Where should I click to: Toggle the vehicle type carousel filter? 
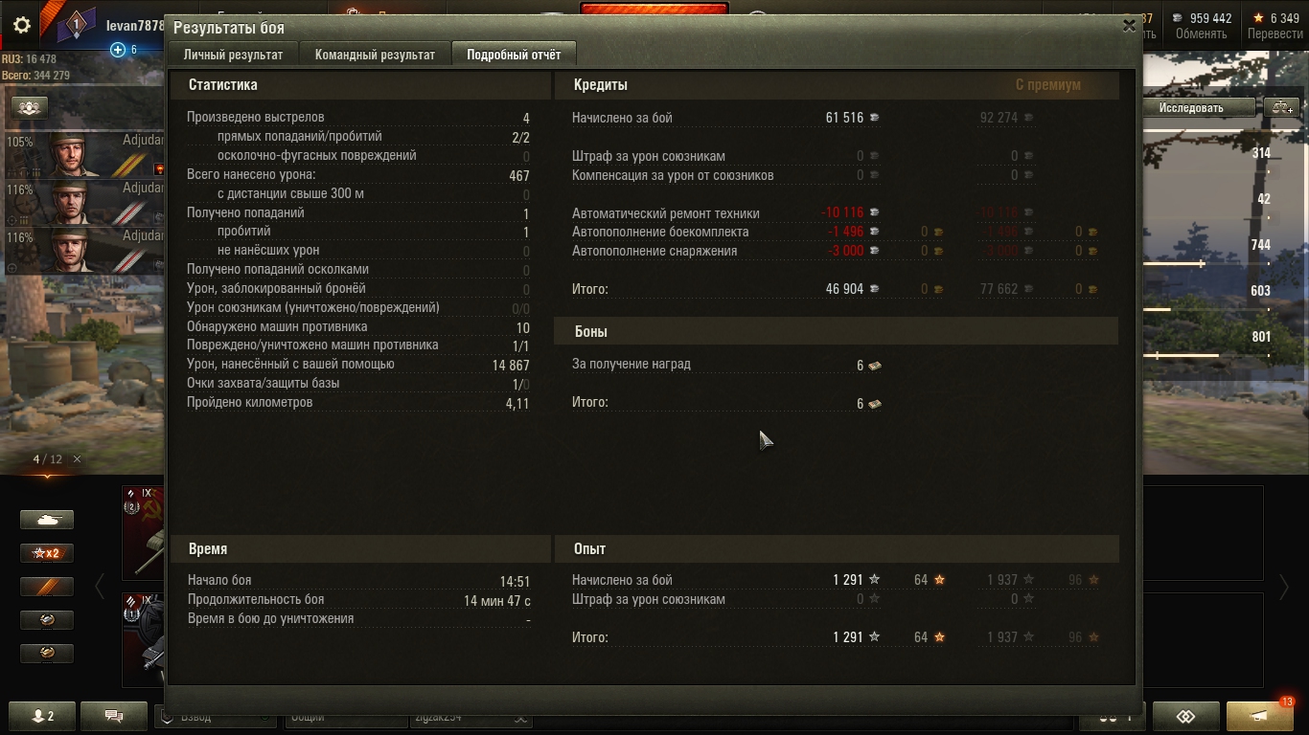coord(47,520)
